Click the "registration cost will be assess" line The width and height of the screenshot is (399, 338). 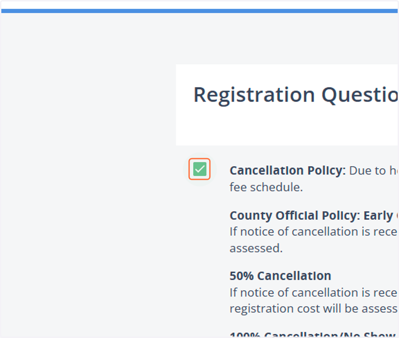(x=313, y=308)
